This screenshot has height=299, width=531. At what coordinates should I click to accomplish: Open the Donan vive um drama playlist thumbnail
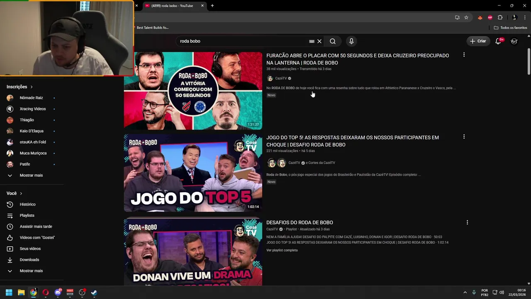coord(193,252)
